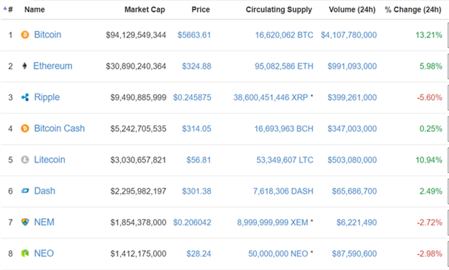This screenshot has height=270, width=449.
Task: Click the Bitcoin coin logo icon
Action: click(x=25, y=35)
